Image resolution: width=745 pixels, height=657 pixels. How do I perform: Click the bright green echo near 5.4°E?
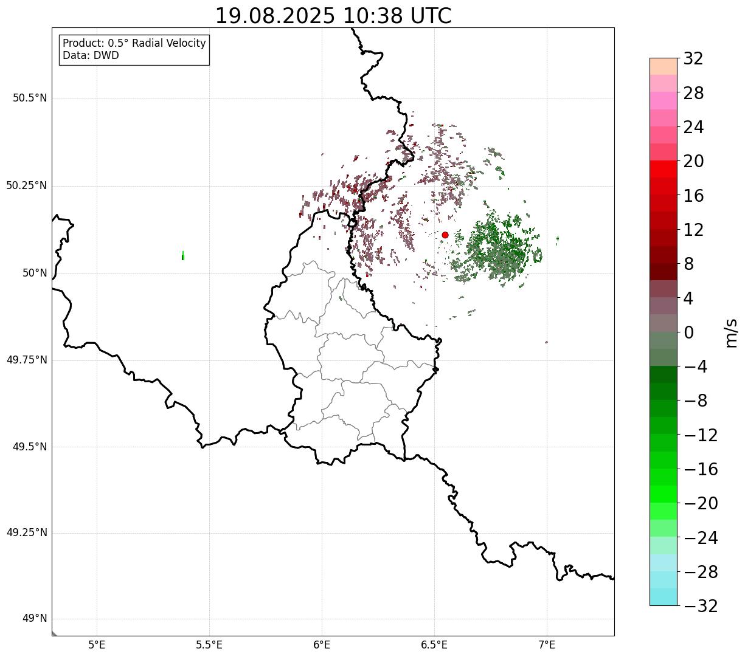(x=183, y=256)
